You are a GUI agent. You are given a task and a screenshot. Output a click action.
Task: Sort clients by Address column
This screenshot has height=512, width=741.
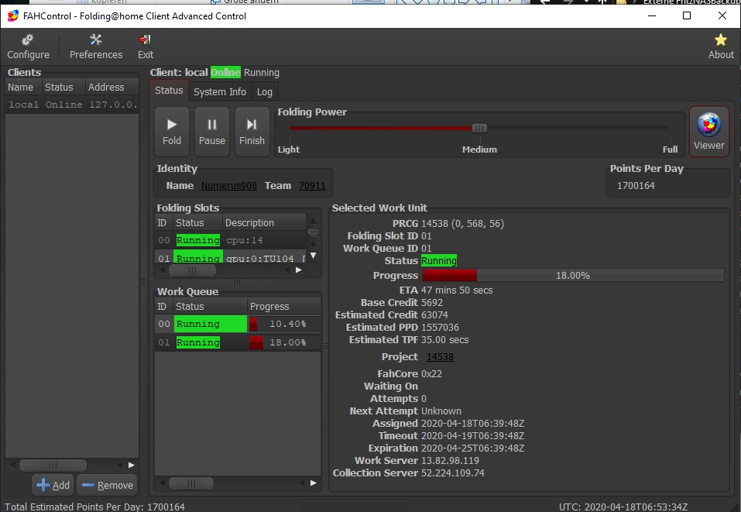(x=111, y=87)
